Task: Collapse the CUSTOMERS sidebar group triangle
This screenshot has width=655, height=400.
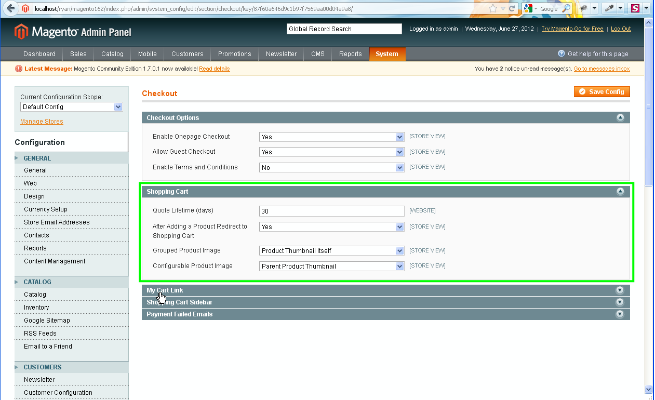Action: [17, 367]
